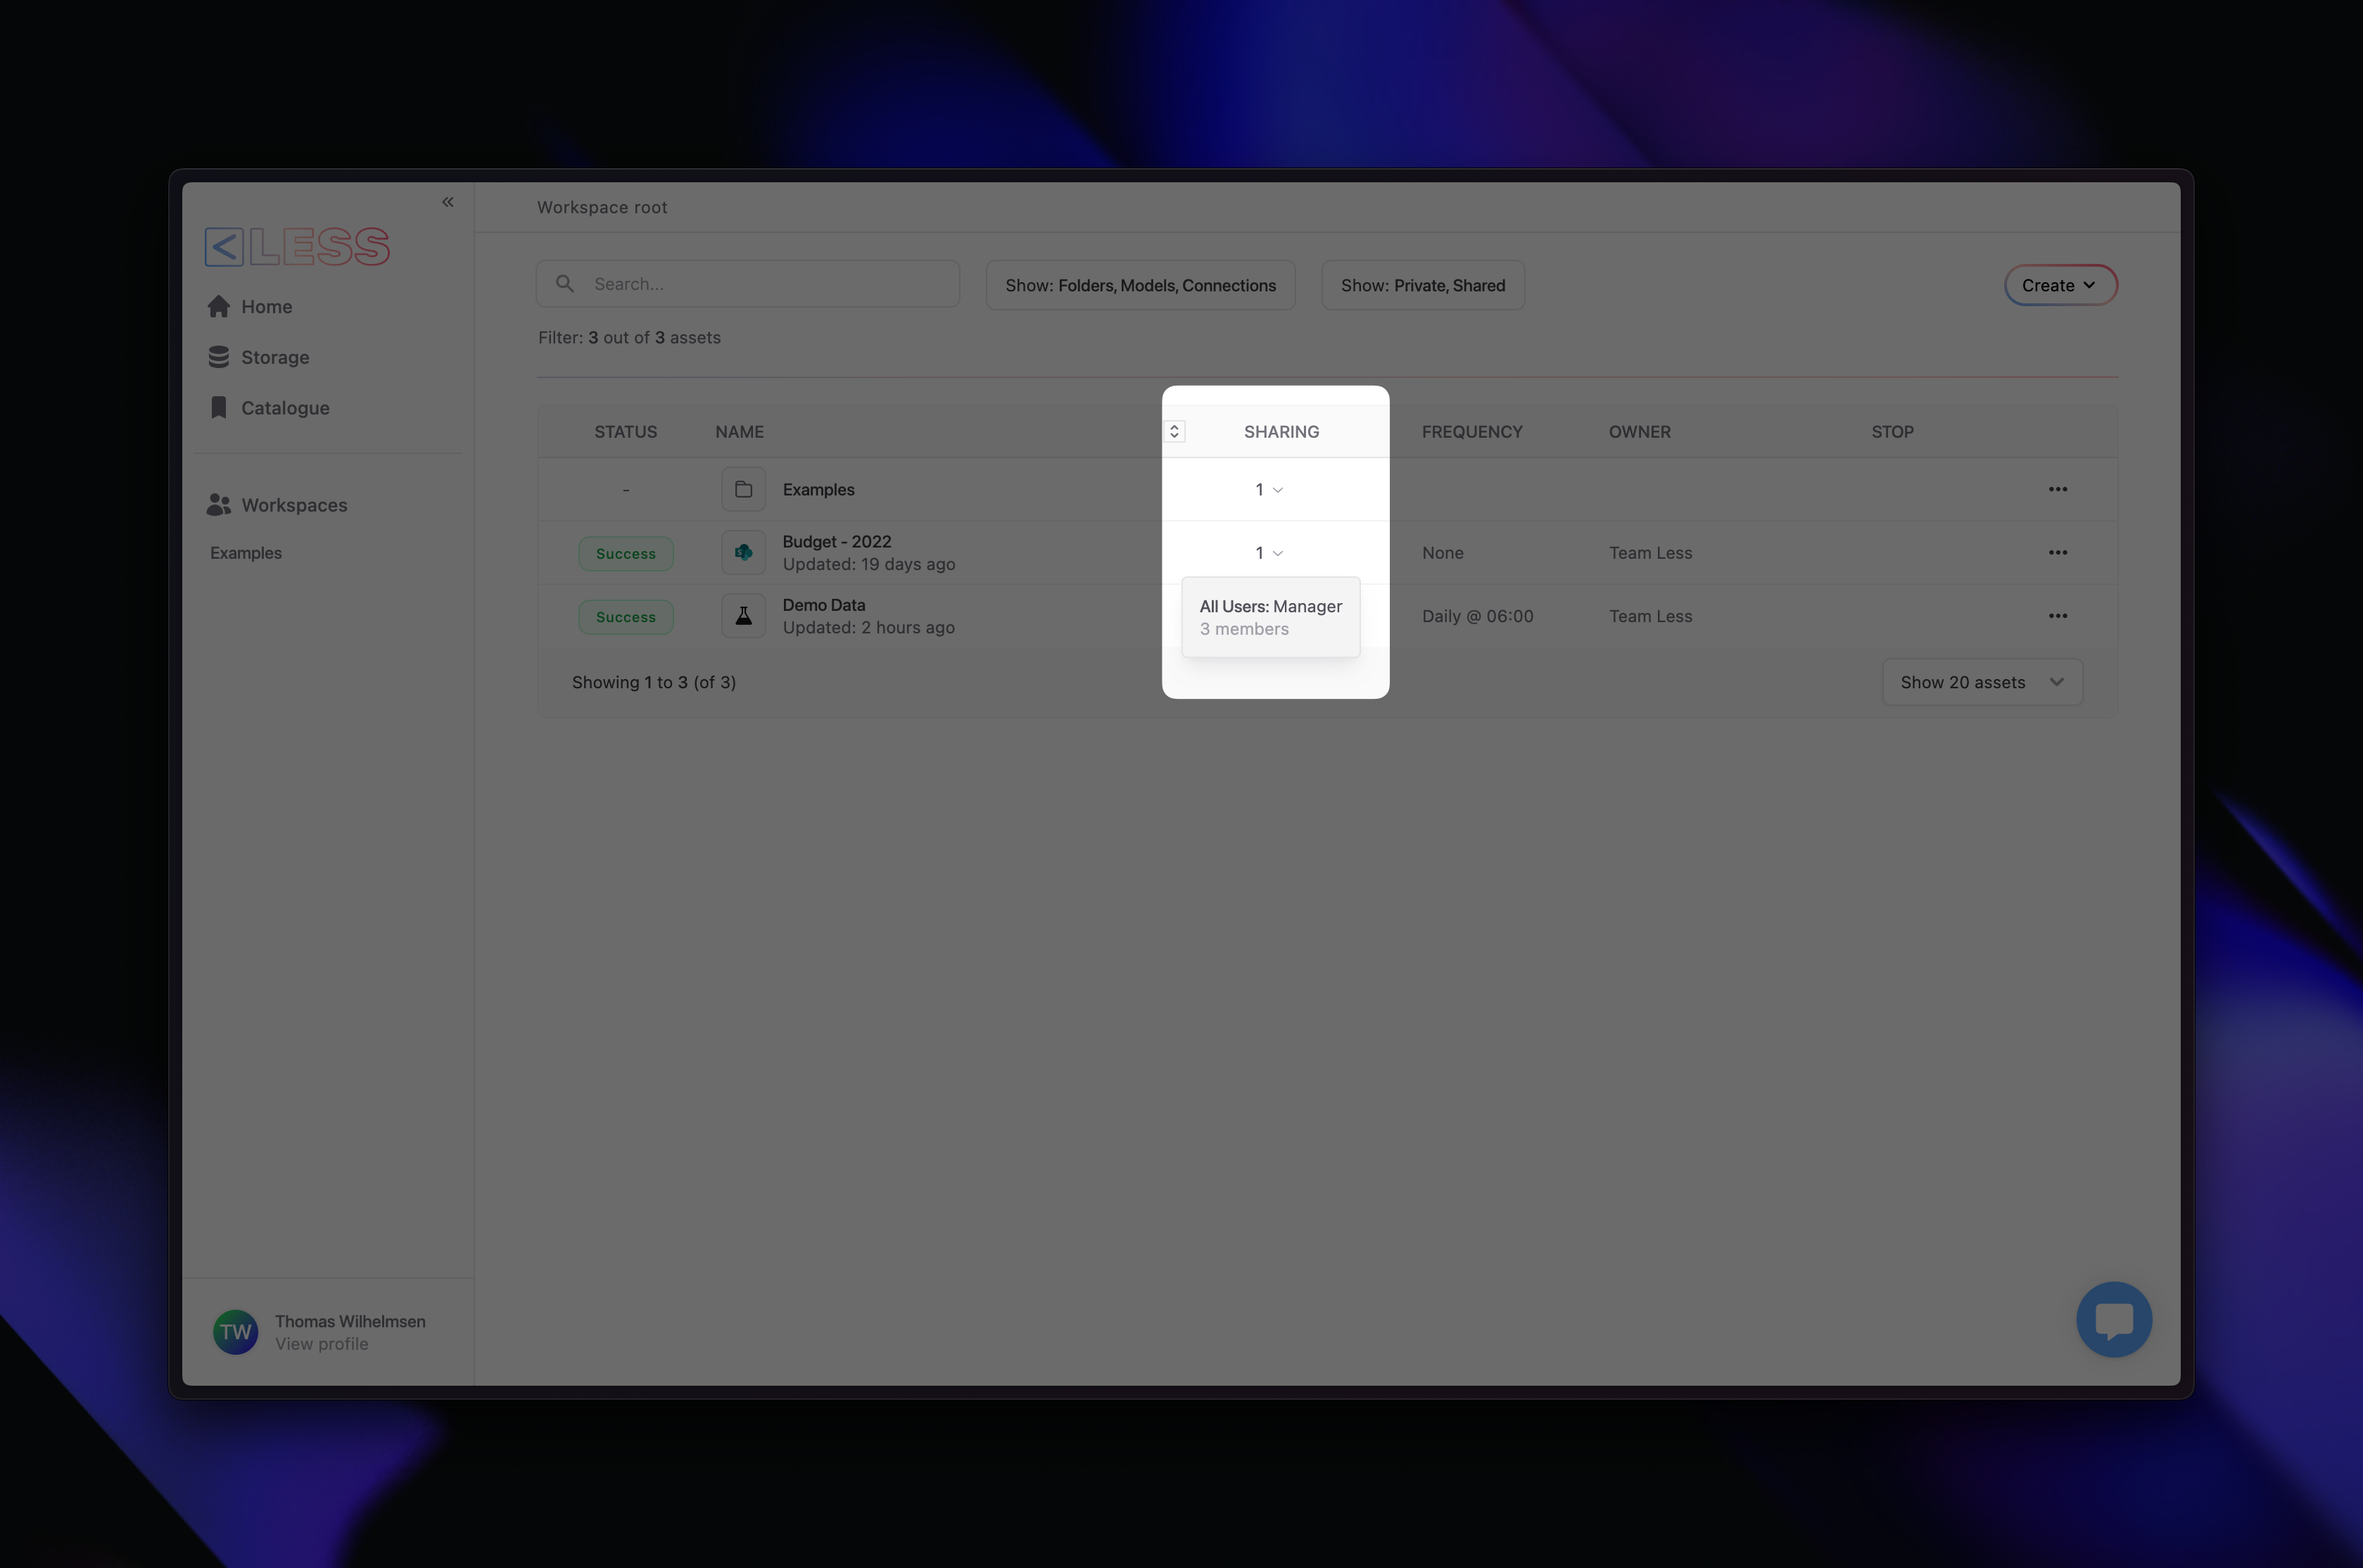Click the Storage database icon

[219, 357]
